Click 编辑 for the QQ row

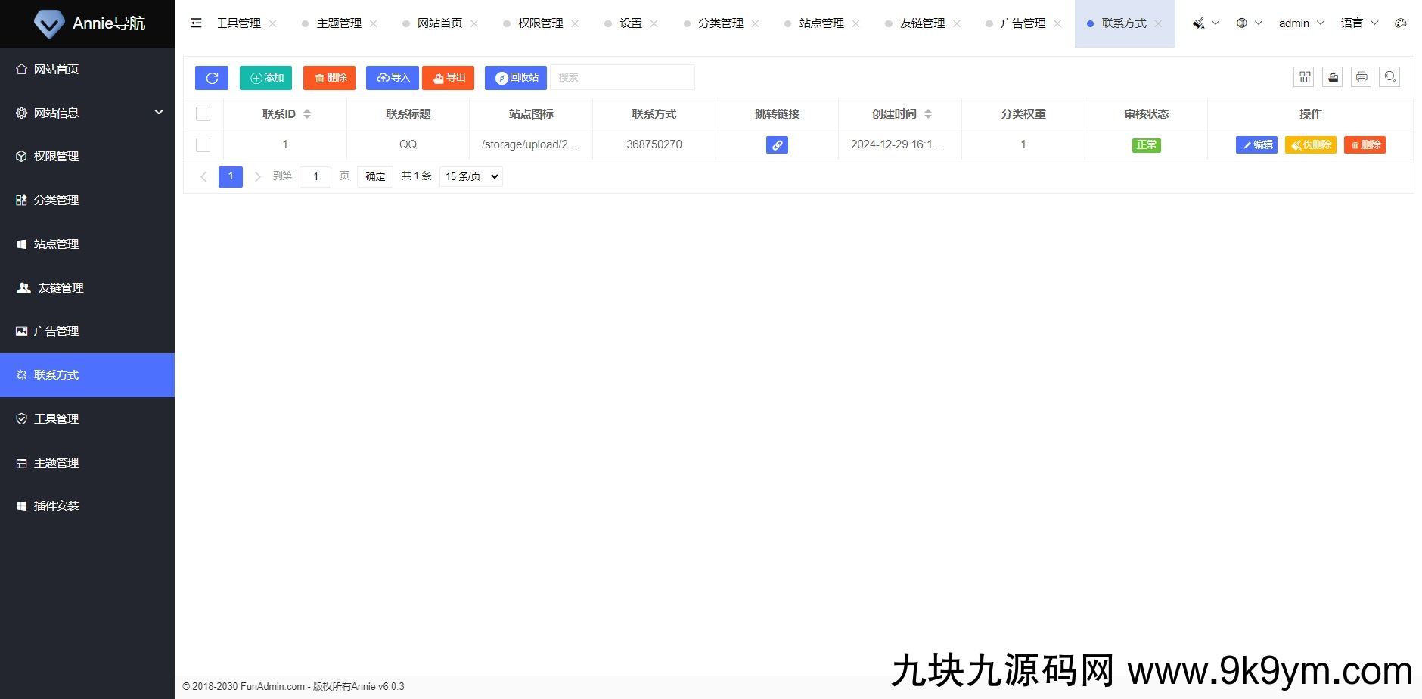point(1256,144)
